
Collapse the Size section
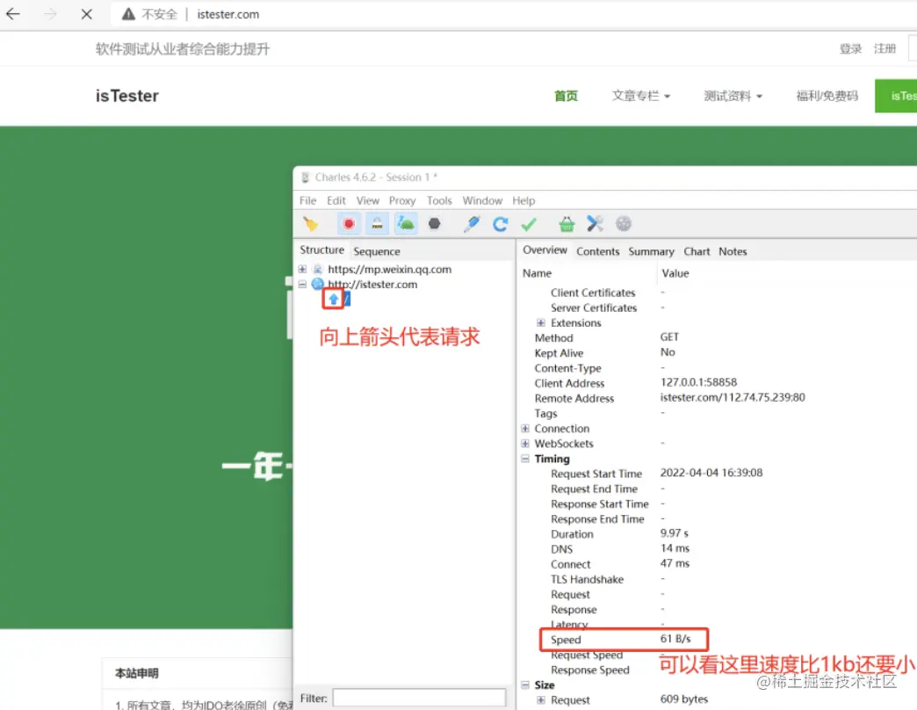pos(525,685)
